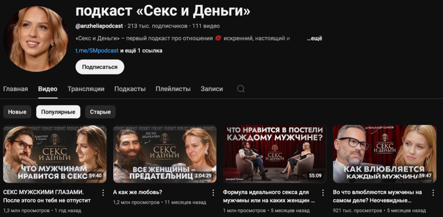443x217 pixels.
Task: Click the channel avatar picture
Action: pos(36,39)
